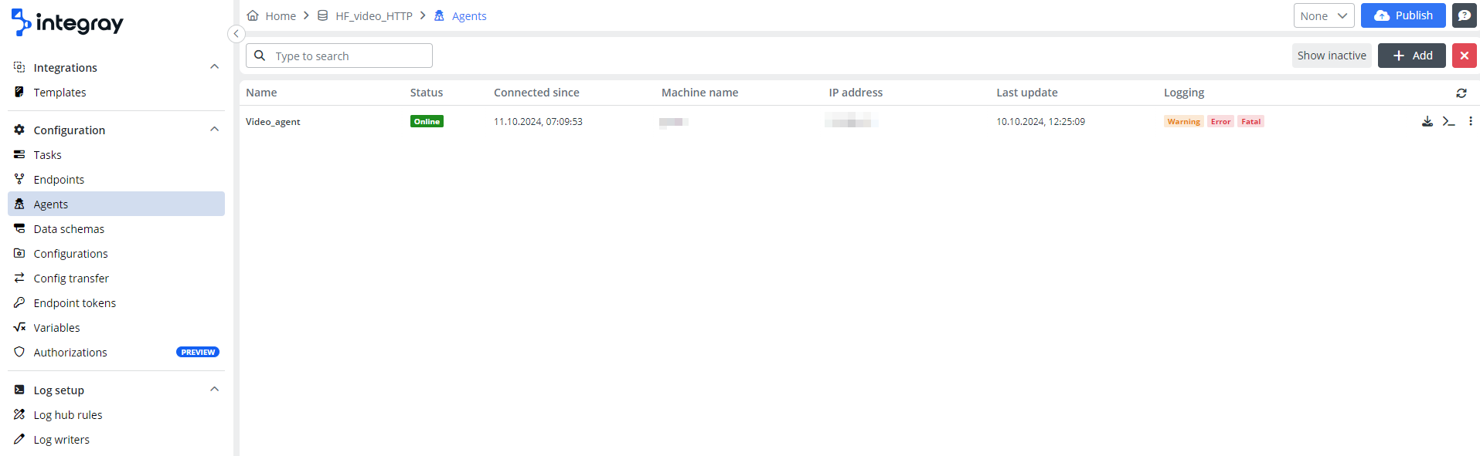1480x456 pixels.
Task: Toggle the Fatal logging level tag
Action: click(1250, 122)
